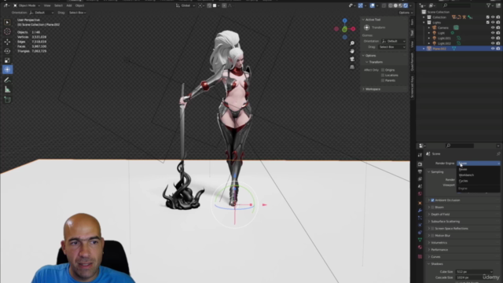Toggle Lights collection eye visibility
This screenshot has height=283, width=503.
click(493, 23)
